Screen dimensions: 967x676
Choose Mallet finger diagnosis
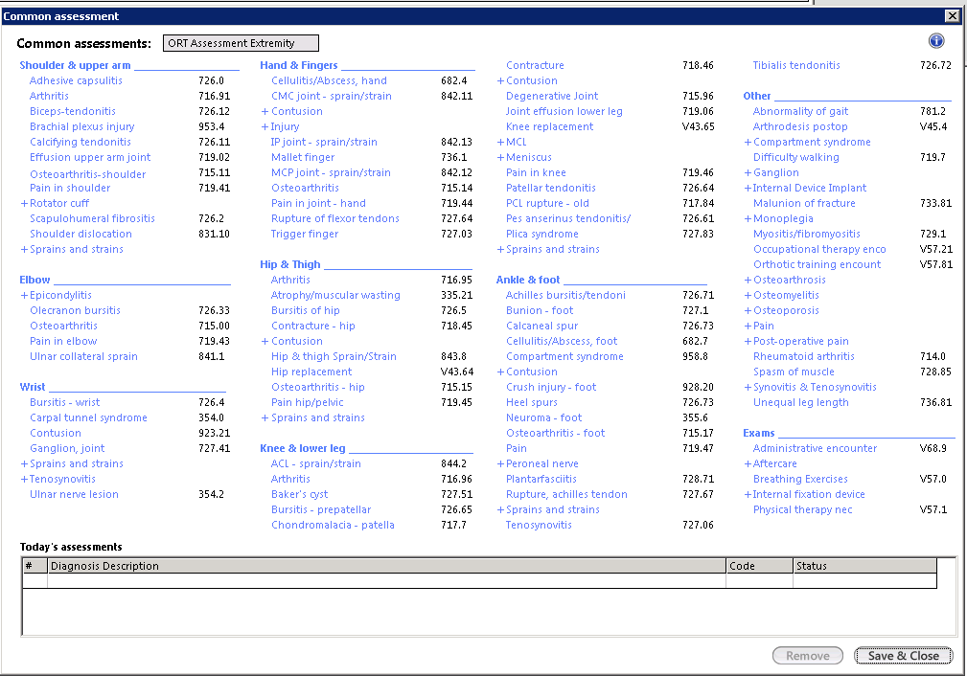click(x=303, y=157)
